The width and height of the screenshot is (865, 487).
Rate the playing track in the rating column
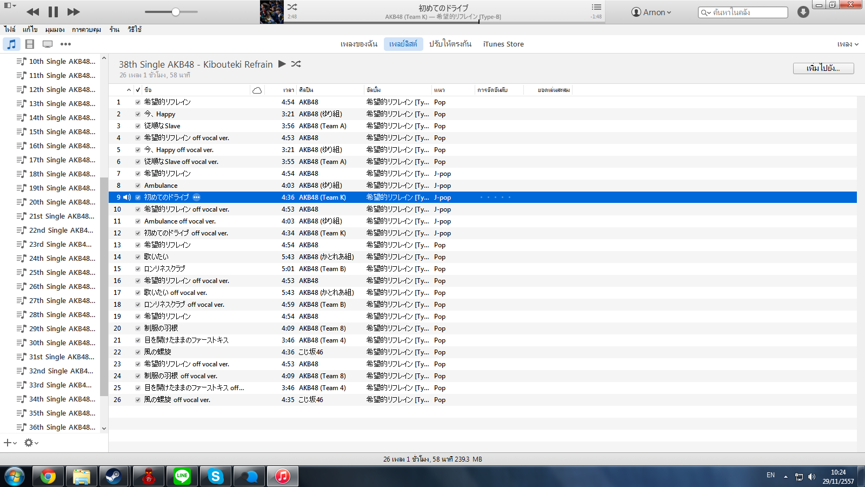pyautogui.click(x=495, y=198)
